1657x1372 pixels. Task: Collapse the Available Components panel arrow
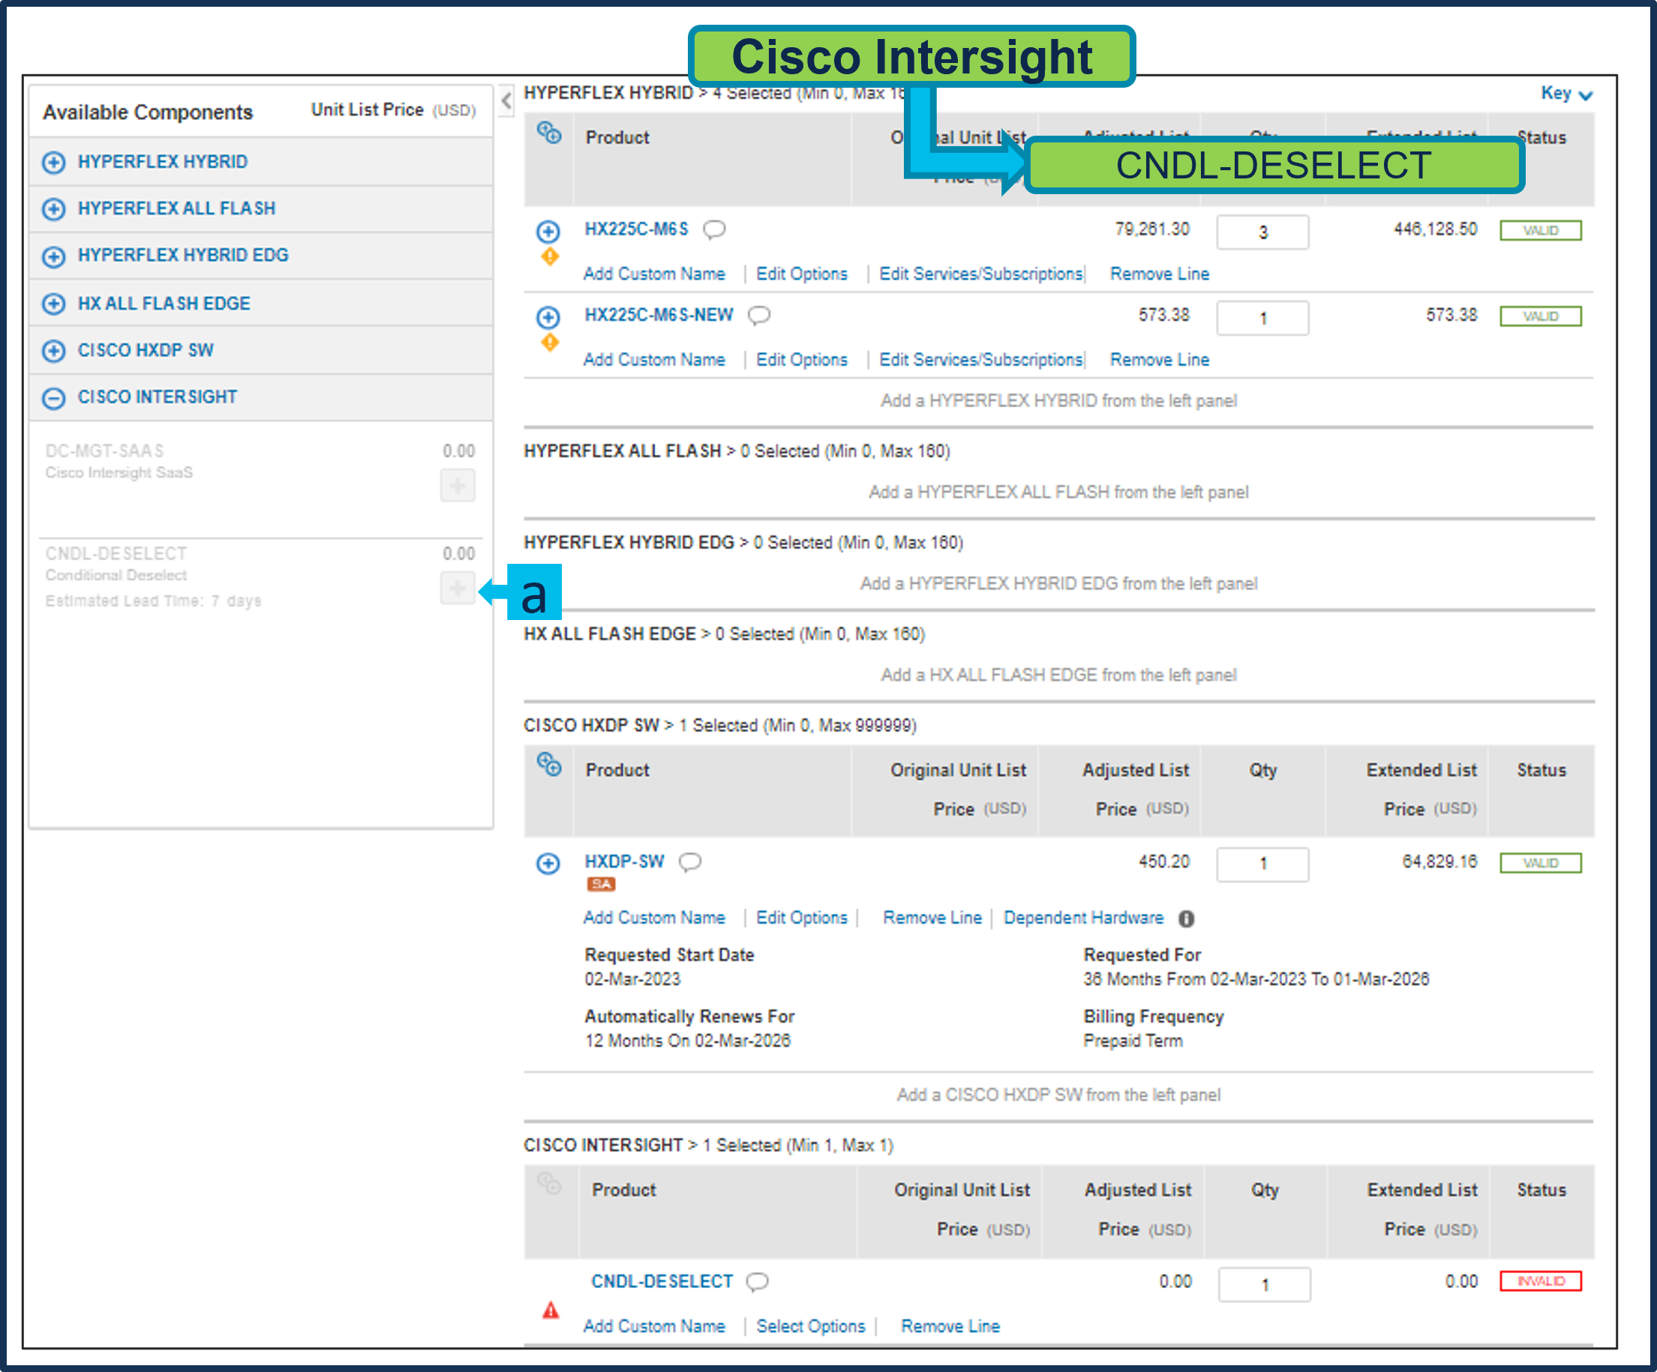click(x=506, y=100)
